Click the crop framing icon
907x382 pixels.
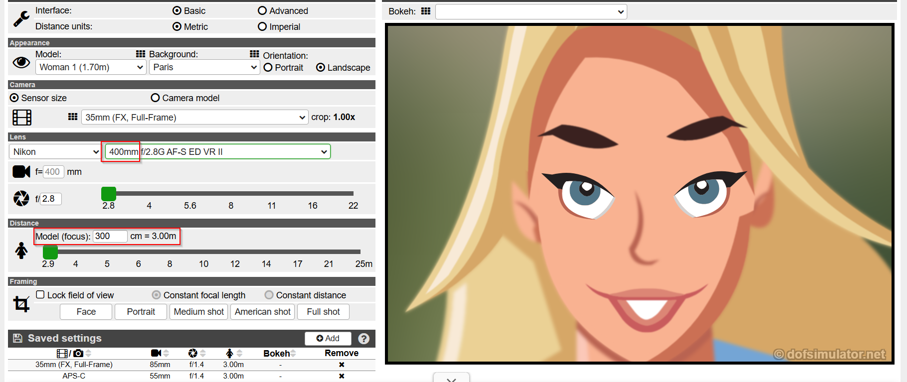click(21, 304)
